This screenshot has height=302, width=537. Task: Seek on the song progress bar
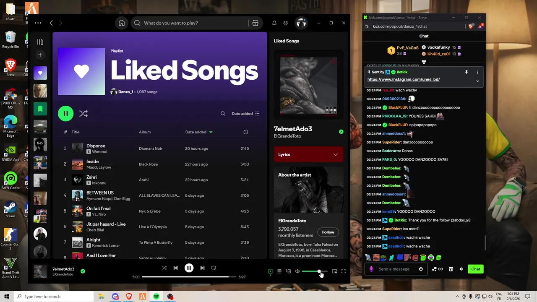pos(189,277)
